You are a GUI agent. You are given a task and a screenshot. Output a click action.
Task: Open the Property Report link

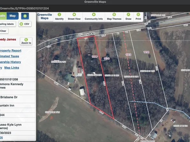11,51
